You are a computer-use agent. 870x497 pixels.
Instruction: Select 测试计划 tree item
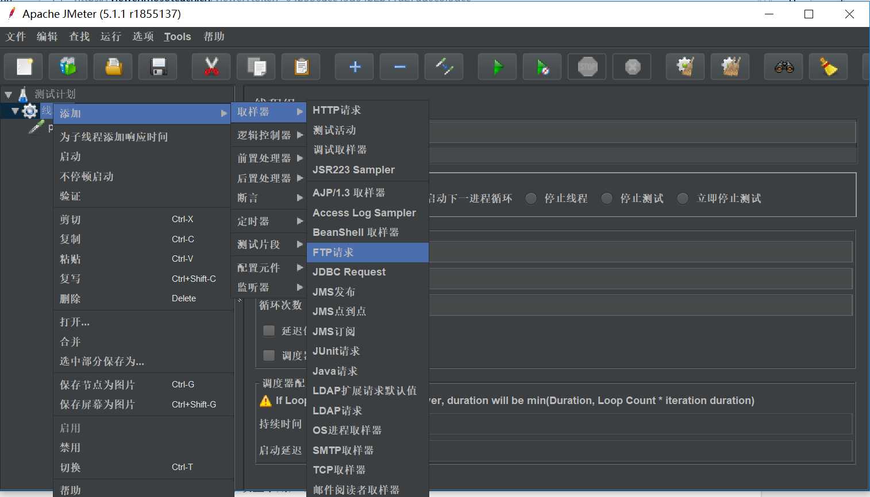55,94
